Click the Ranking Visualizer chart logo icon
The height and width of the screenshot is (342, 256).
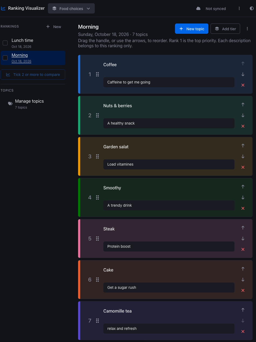click(x=3, y=8)
